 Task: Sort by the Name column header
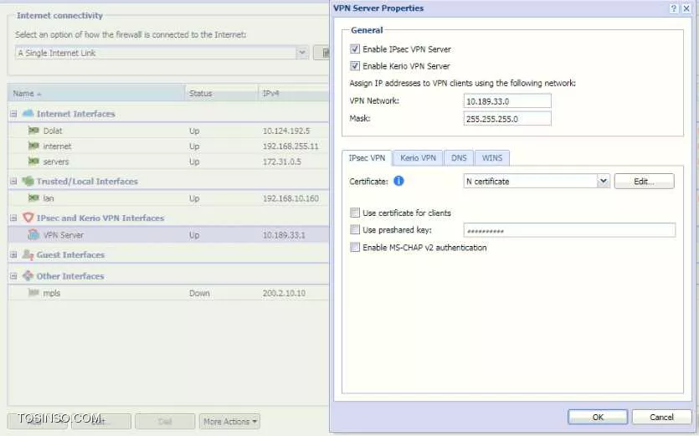pos(96,93)
